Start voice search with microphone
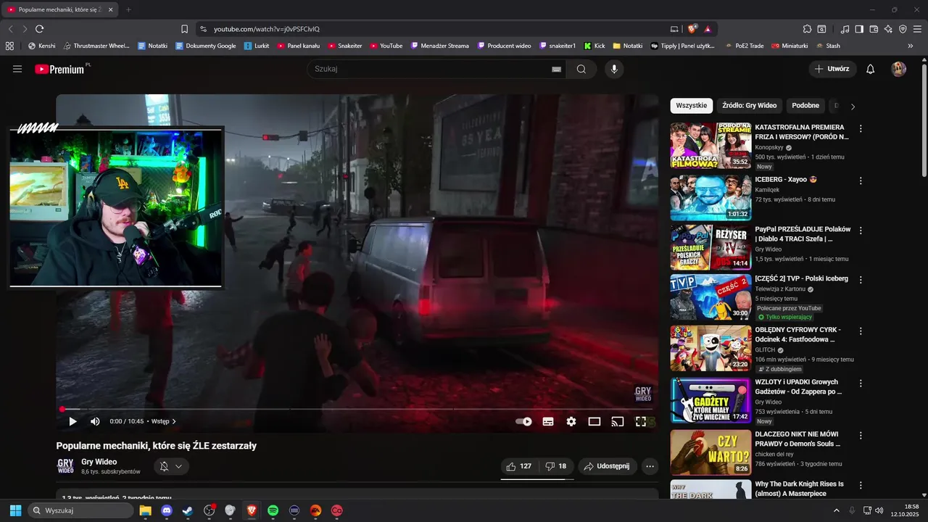The image size is (928, 522). click(x=614, y=69)
